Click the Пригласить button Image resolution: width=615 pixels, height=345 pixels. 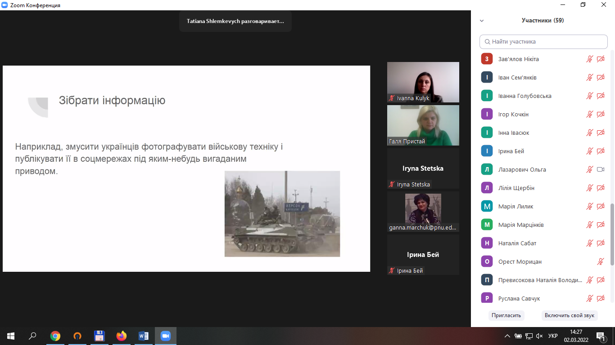(506, 315)
